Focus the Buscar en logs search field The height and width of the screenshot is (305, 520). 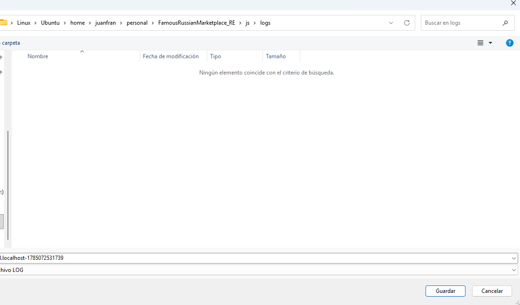point(467,23)
